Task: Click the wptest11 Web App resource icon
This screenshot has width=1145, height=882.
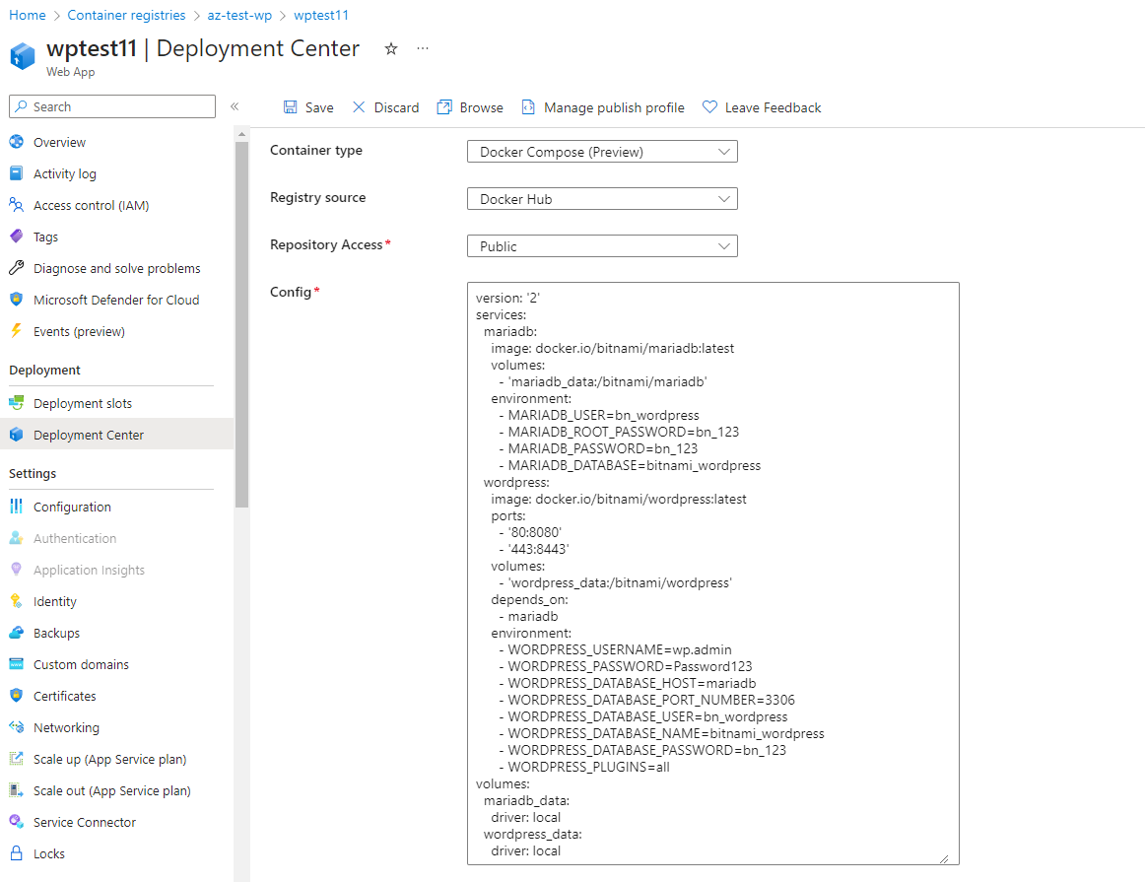Action: click(23, 56)
